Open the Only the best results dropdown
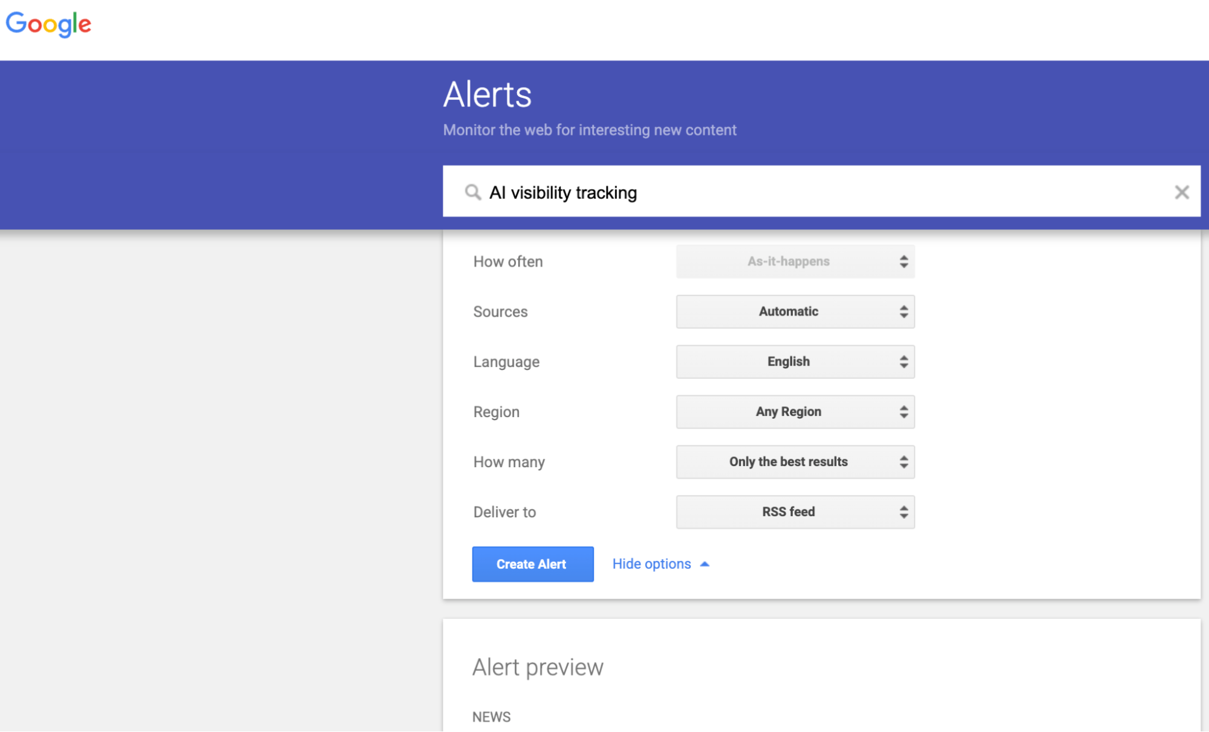The height and width of the screenshot is (732, 1209). (795, 462)
